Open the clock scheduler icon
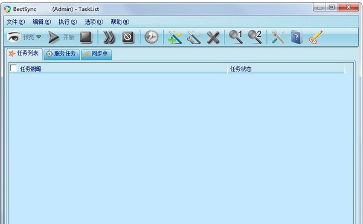The image size is (363, 224). coord(152,37)
